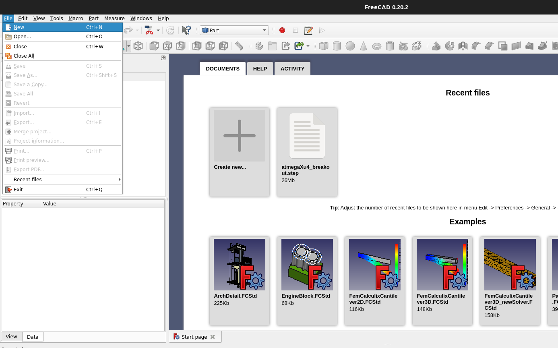Click the create Part container icon
The image size is (558, 348).
click(259, 46)
